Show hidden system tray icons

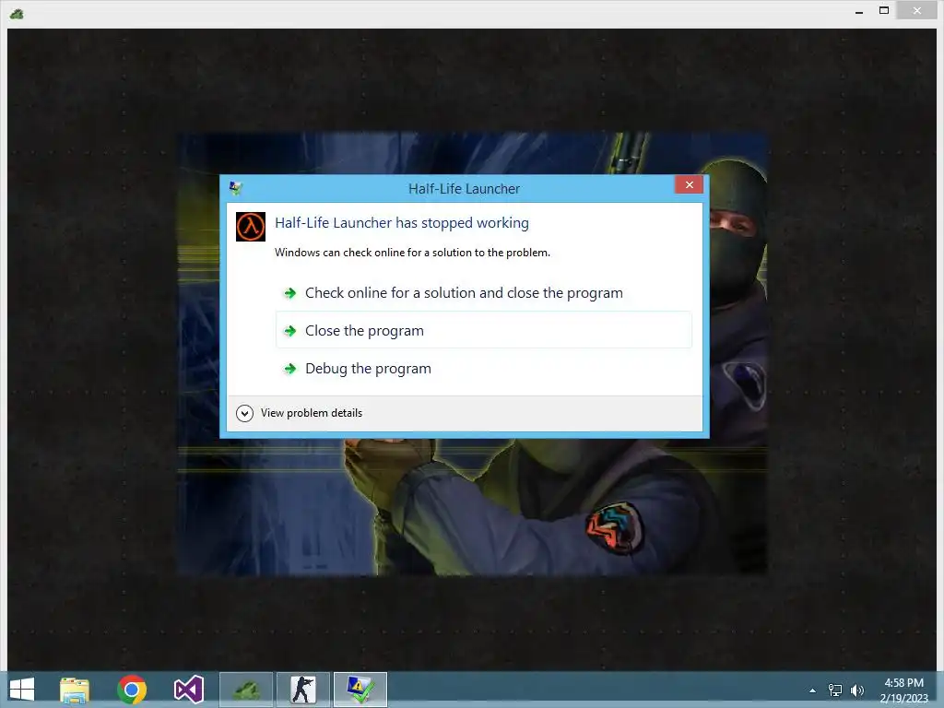(x=813, y=690)
